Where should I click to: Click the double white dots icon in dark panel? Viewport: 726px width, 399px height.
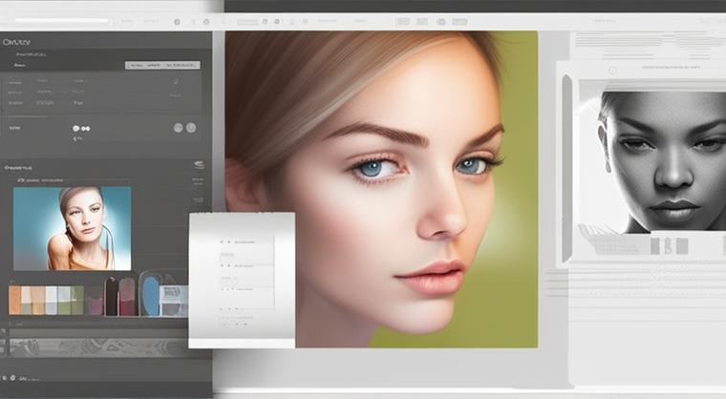tap(86, 128)
